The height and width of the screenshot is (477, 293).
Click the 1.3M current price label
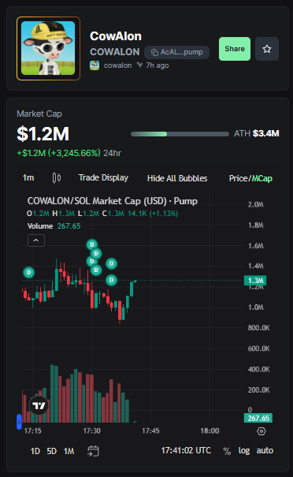[x=255, y=280]
